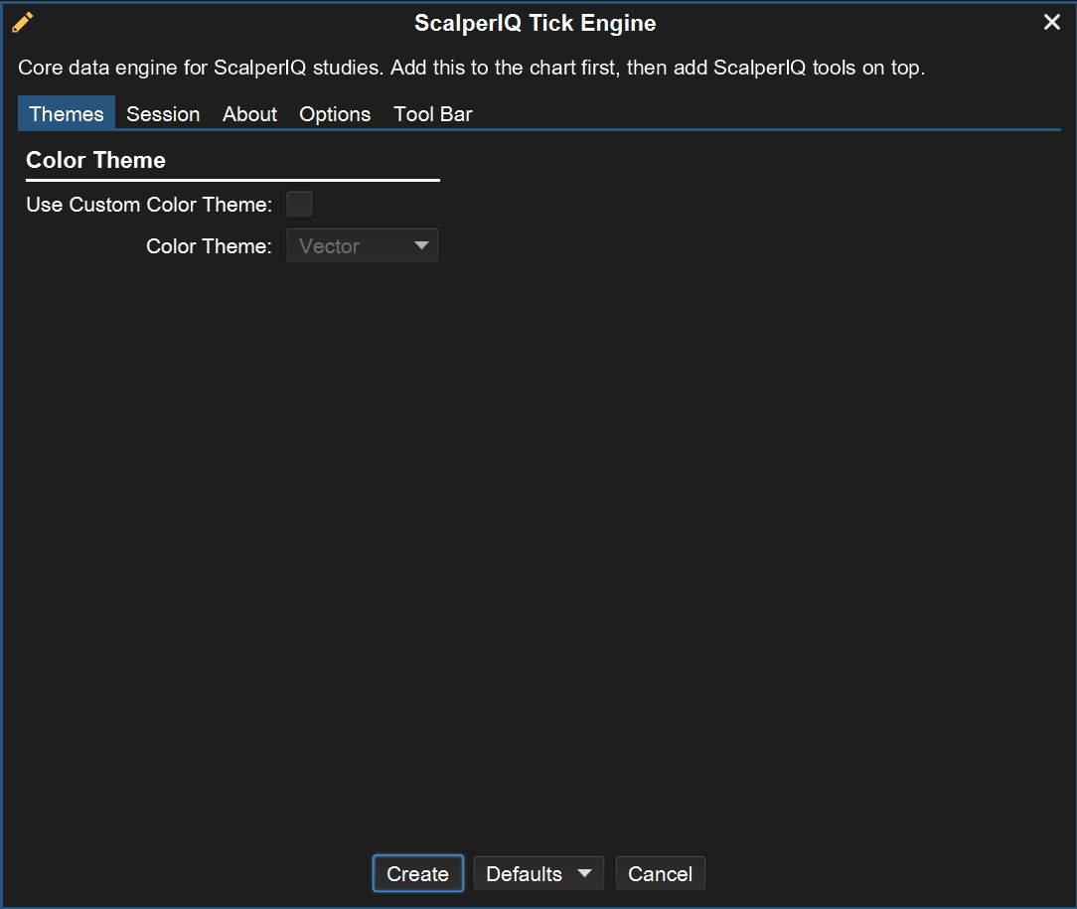
Task: Open the Color Theme Vector dropdown
Action: [x=362, y=245]
